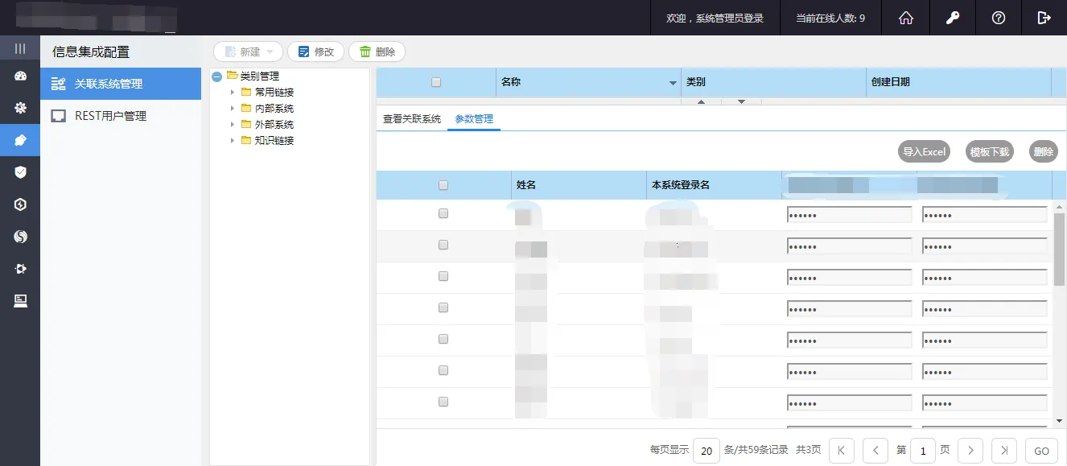Expand the 外部系统 tree node

click(x=233, y=125)
